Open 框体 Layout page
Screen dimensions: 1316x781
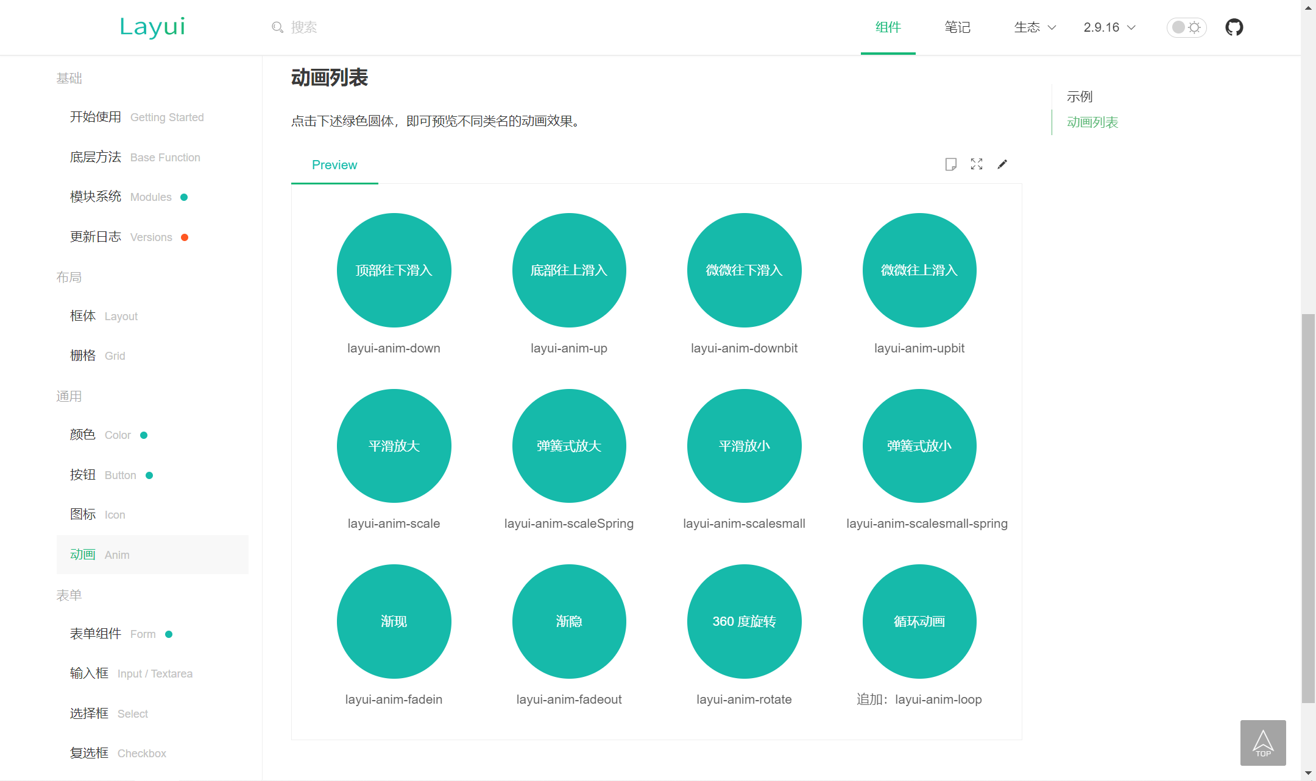click(x=152, y=316)
